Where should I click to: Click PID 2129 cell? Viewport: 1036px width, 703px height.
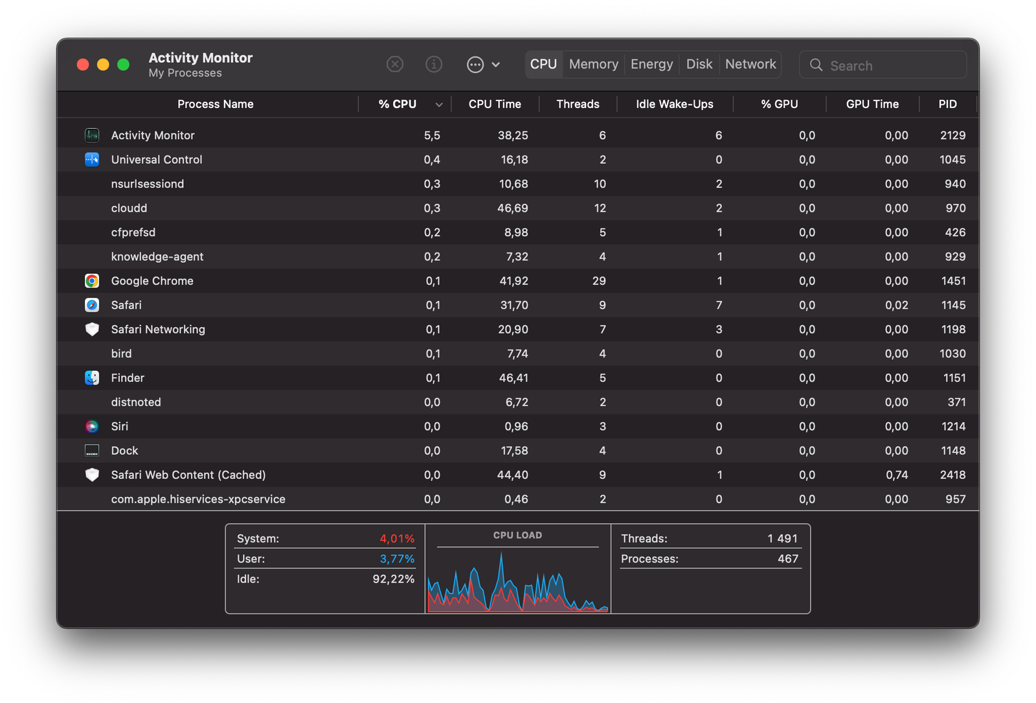tap(952, 135)
